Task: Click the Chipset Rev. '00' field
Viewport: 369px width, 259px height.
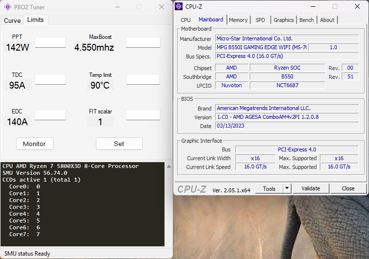Action: pos(350,68)
